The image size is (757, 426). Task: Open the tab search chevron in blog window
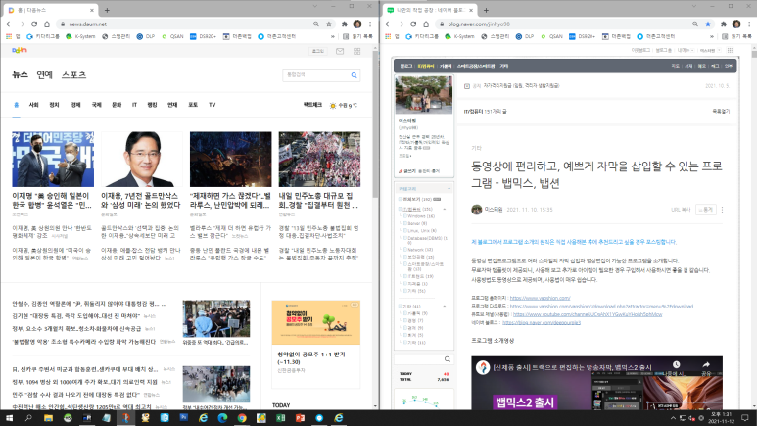693,6
